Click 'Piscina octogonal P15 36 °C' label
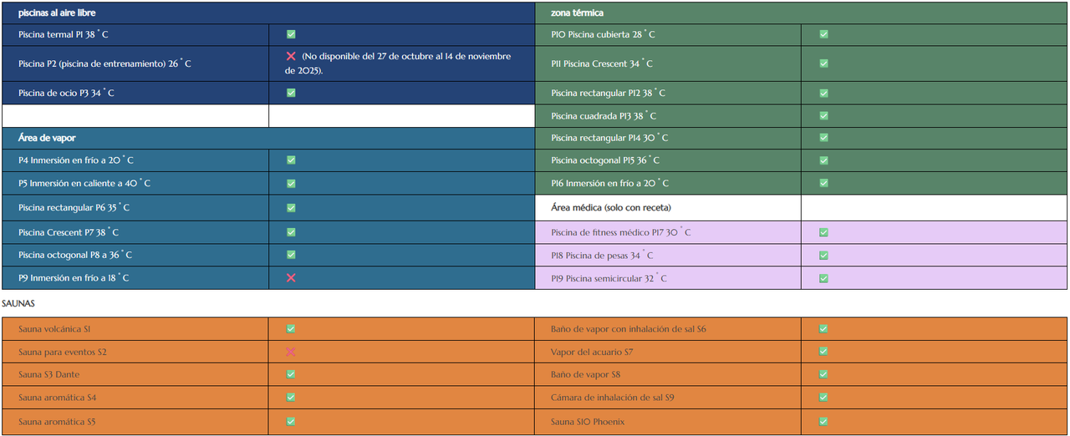 tap(605, 160)
